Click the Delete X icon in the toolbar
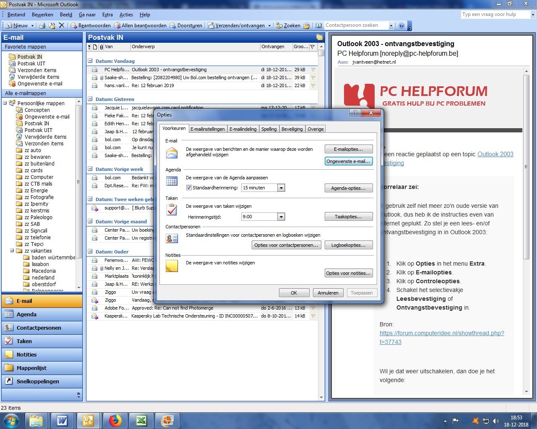 (x=62, y=26)
